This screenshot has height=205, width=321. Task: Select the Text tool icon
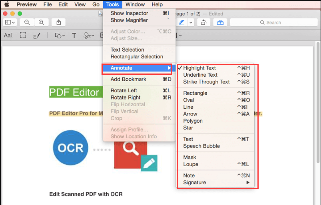(74, 36)
